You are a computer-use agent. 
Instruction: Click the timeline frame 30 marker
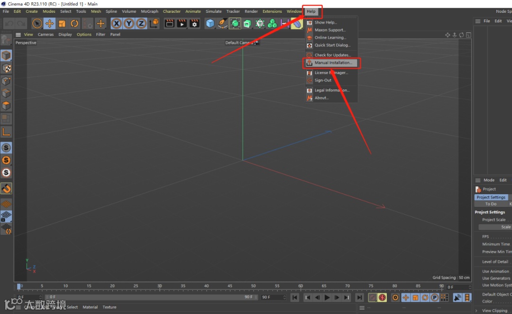pyautogui.click(x=159, y=286)
